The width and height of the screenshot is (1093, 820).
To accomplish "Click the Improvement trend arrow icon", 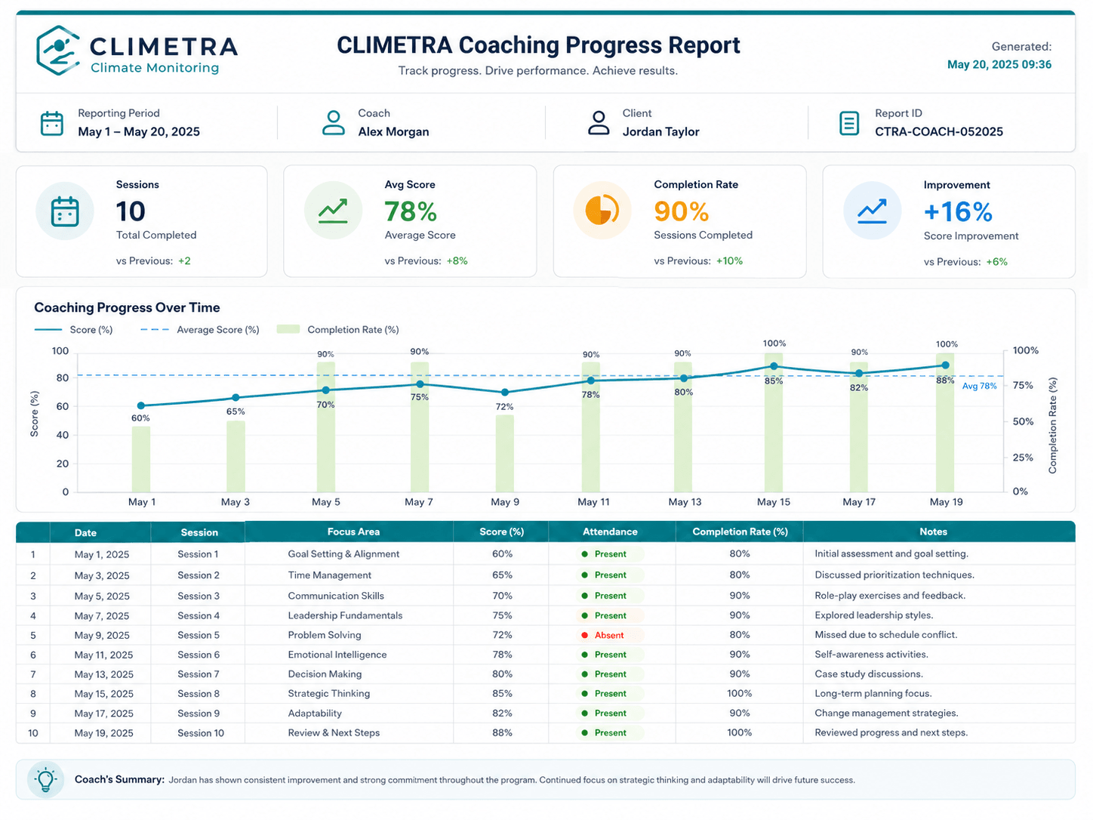I will 872,211.
